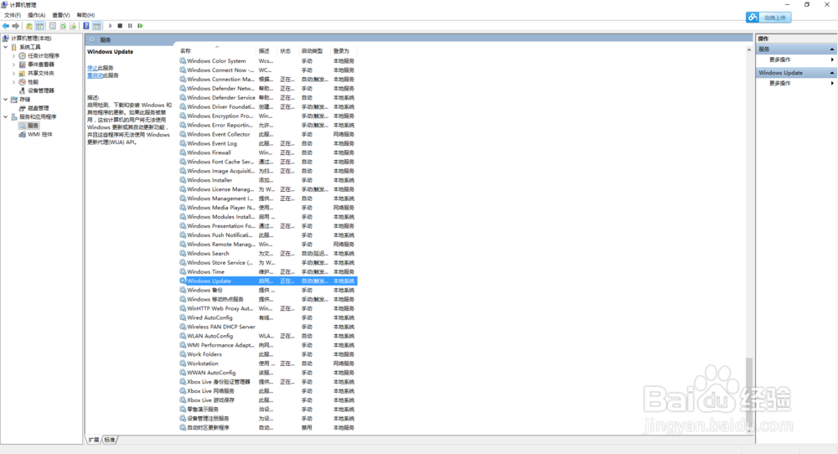Open Properties toolbar icon

pyautogui.click(x=52, y=26)
